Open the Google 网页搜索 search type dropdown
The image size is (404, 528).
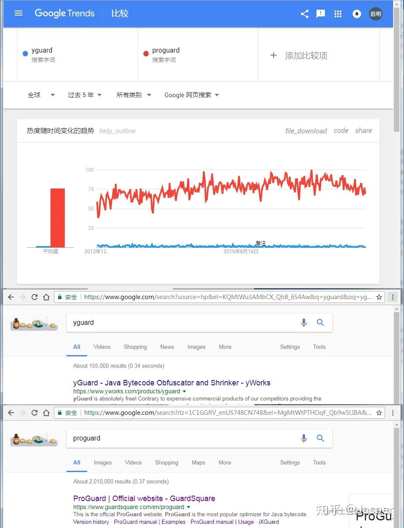(x=191, y=95)
